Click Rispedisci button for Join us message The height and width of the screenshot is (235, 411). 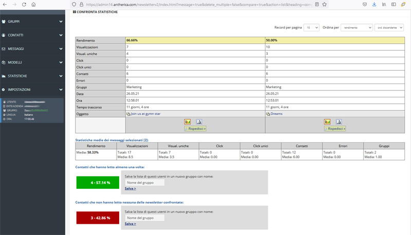(195, 129)
